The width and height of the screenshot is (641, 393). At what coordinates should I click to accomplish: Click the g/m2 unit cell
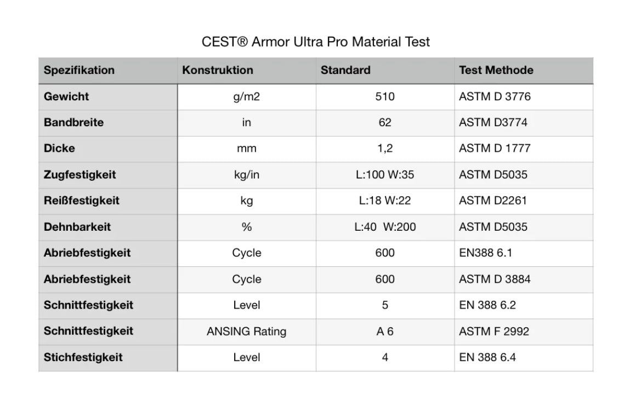point(246,96)
